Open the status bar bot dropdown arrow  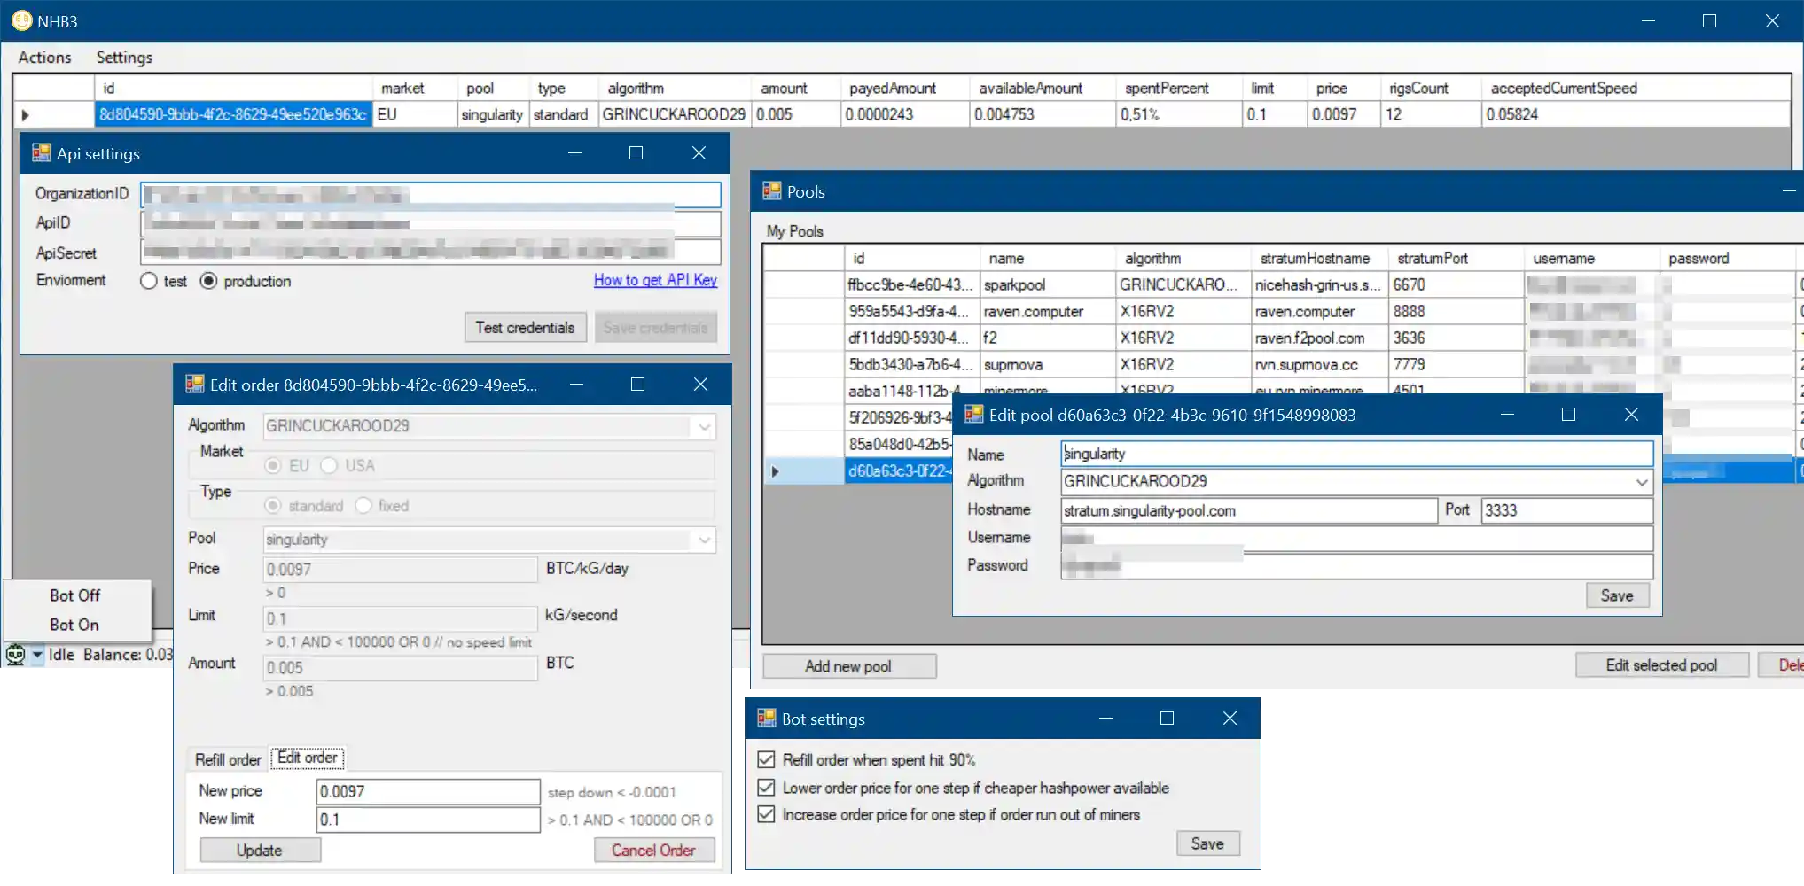point(37,655)
